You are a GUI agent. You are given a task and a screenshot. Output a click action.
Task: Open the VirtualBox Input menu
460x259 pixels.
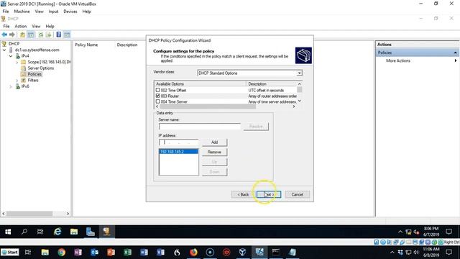[x=53, y=12]
